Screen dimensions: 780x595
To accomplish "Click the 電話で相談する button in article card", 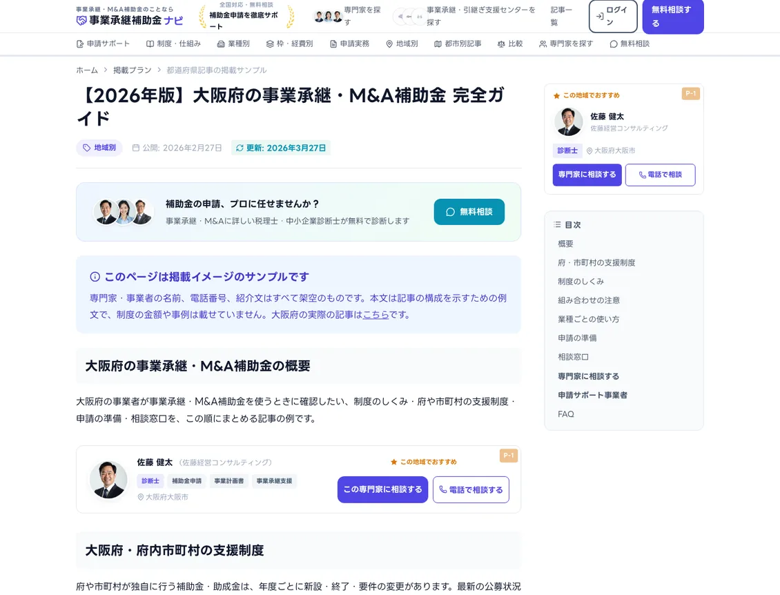I will pos(471,489).
